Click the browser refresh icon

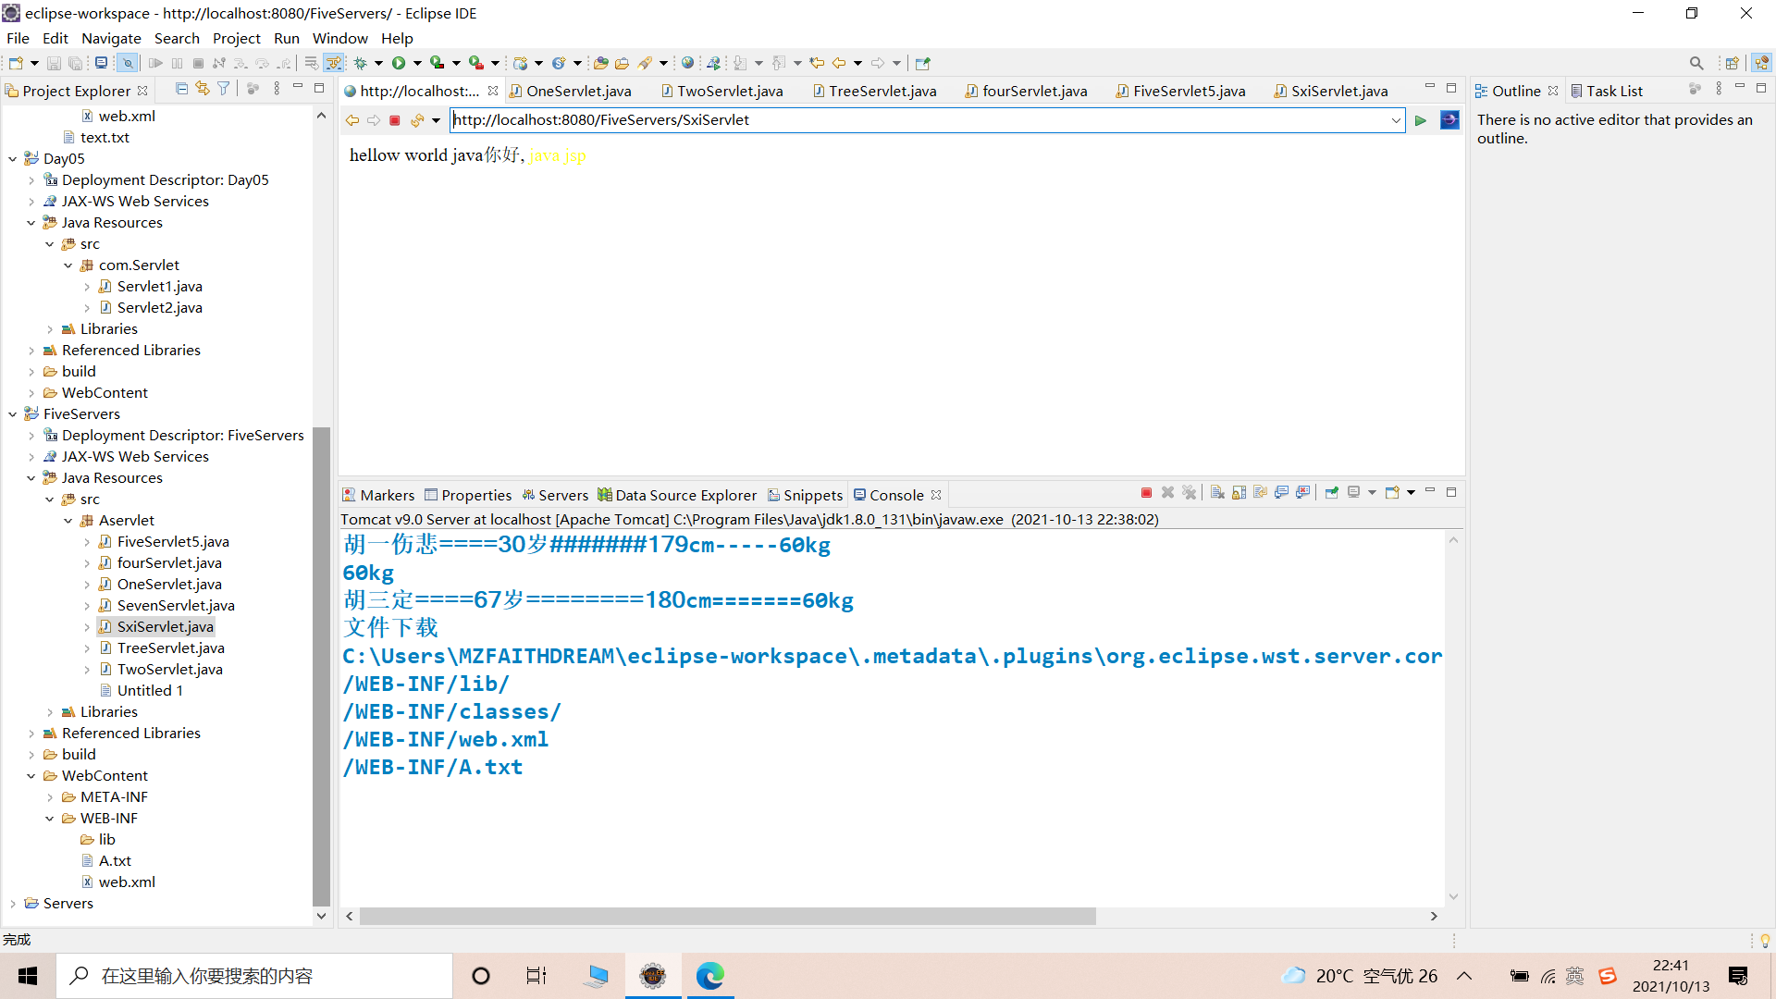tap(416, 120)
